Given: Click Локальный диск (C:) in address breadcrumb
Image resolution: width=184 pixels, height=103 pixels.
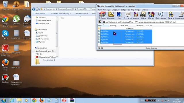Looking at the screenshot, I should (66, 9).
